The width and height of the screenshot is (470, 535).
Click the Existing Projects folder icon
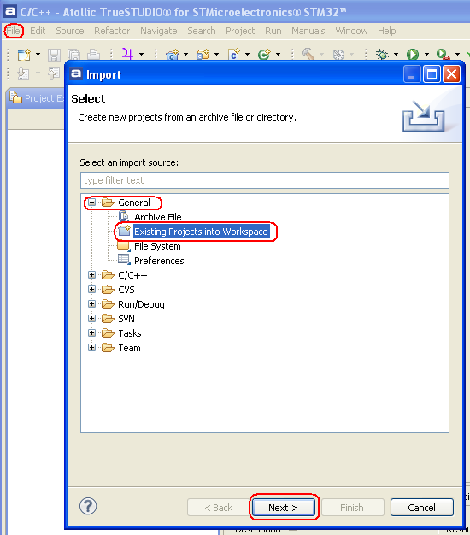click(x=124, y=231)
